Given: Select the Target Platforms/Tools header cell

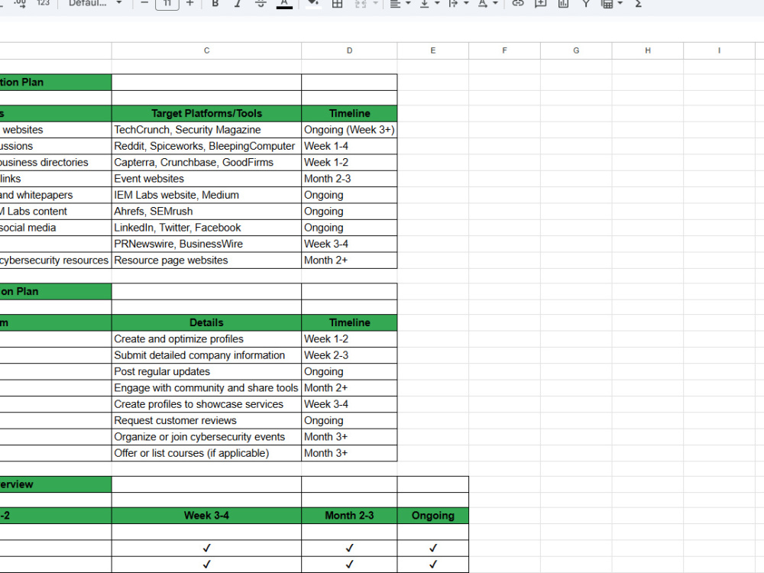Looking at the screenshot, I should (x=206, y=114).
